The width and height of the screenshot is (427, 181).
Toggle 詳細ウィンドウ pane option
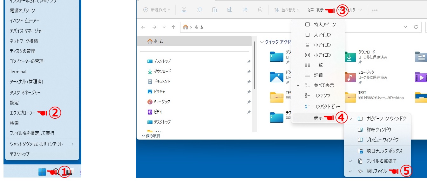[x=378, y=129]
